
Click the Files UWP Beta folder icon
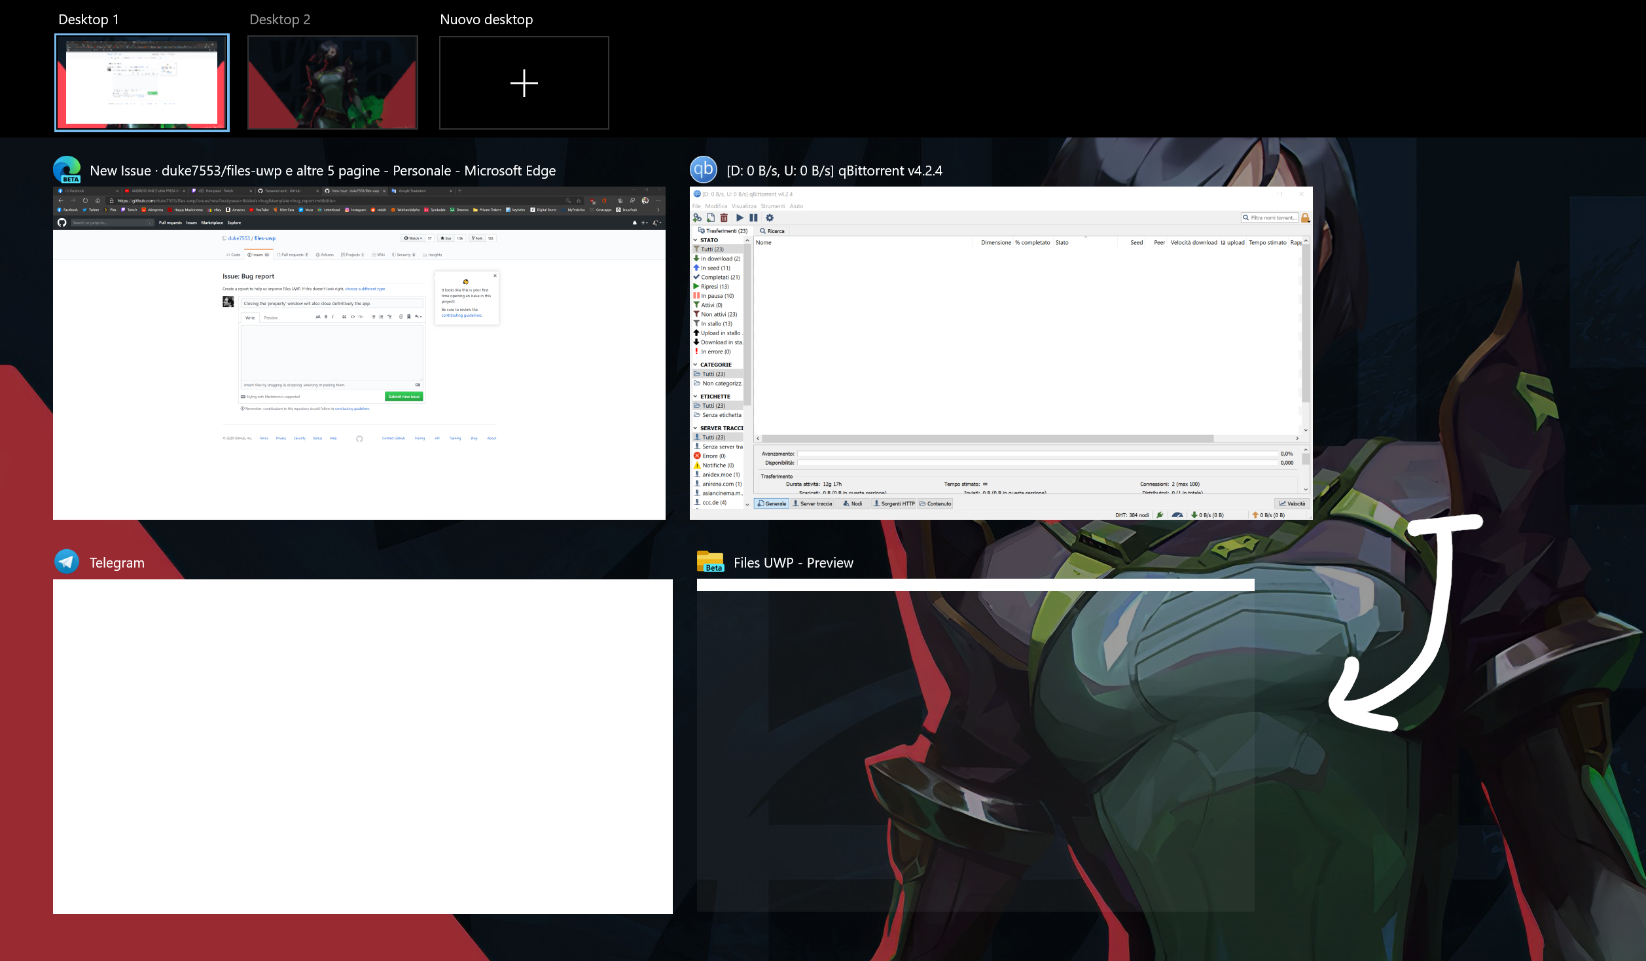point(710,562)
